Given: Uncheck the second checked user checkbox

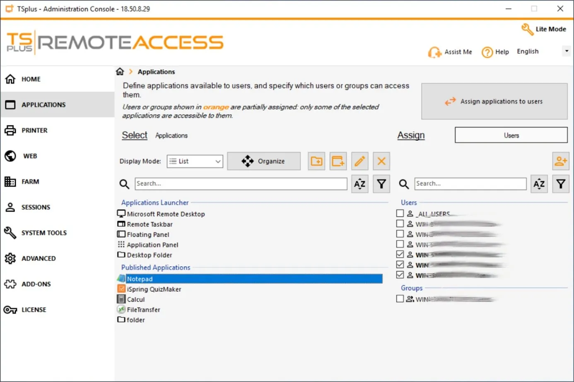Looking at the screenshot, I should 400,264.
